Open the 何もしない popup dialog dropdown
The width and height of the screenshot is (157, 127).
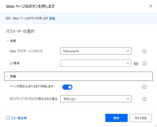click(x=96, y=99)
